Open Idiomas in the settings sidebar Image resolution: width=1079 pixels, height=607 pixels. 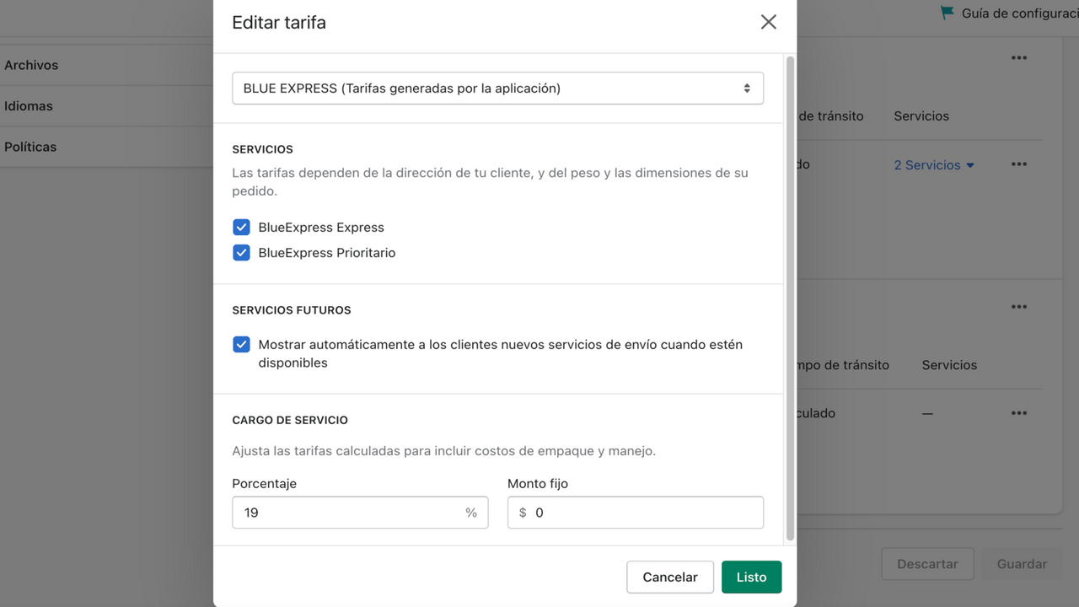(29, 106)
